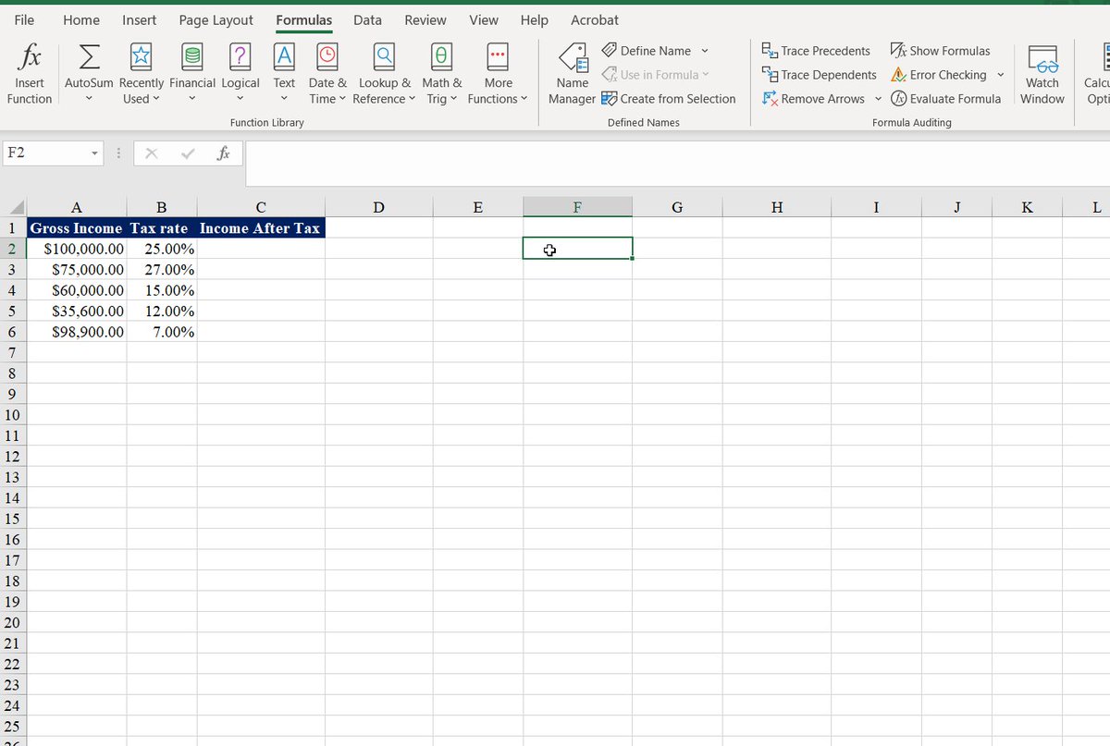Open Math & Trig functions

pos(442,74)
